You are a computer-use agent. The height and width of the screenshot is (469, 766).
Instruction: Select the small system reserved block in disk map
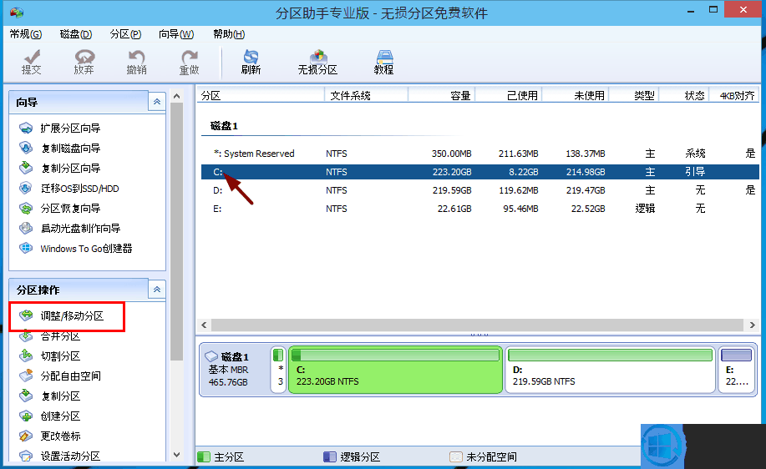click(278, 370)
